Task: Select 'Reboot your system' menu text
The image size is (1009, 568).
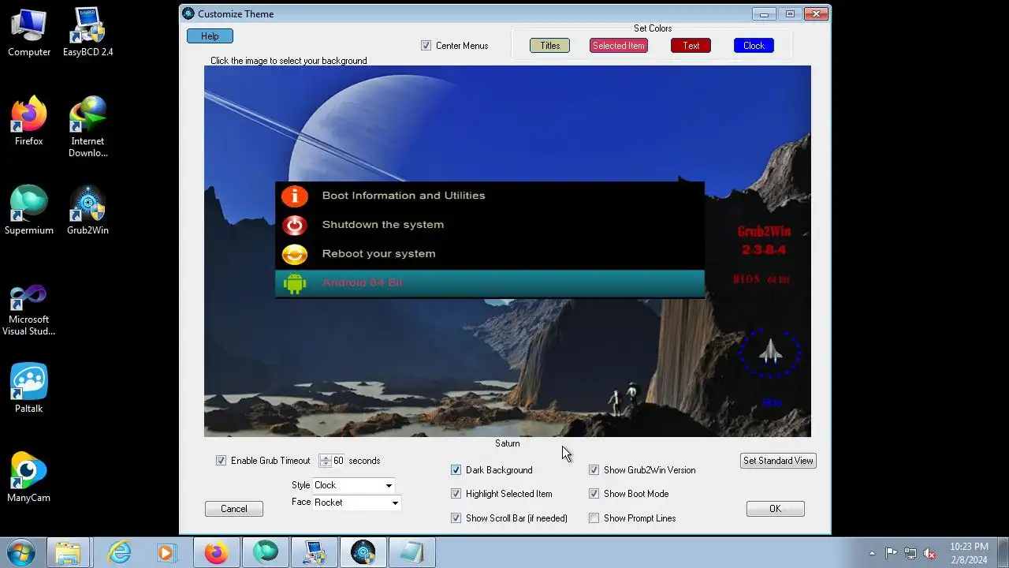Action: pyautogui.click(x=379, y=254)
